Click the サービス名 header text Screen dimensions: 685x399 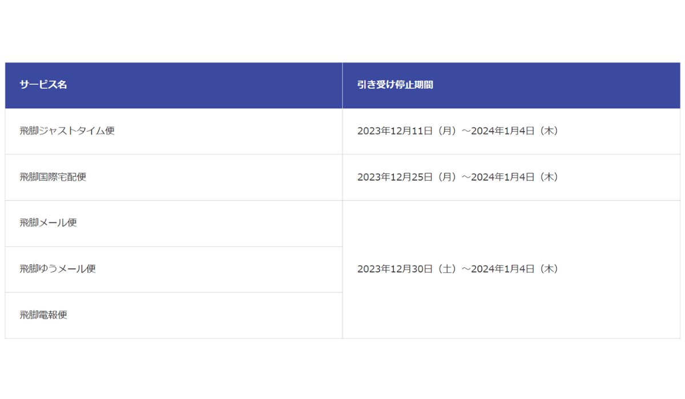[x=43, y=85]
